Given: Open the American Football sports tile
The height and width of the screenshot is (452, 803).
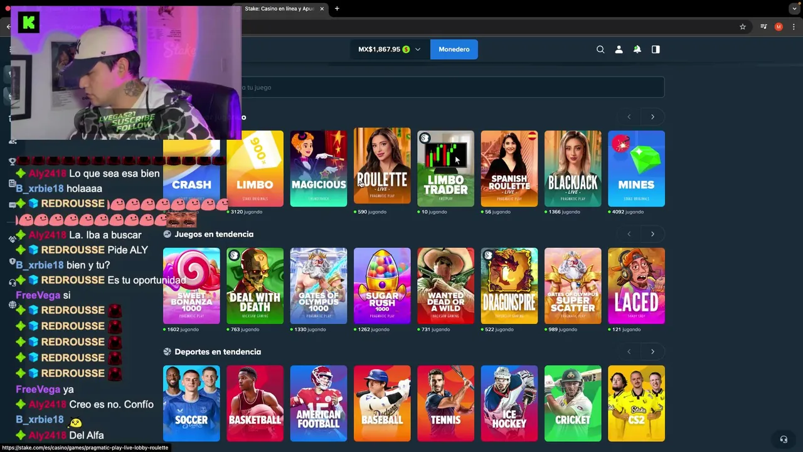Looking at the screenshot, I should click(x=319, y=403).
